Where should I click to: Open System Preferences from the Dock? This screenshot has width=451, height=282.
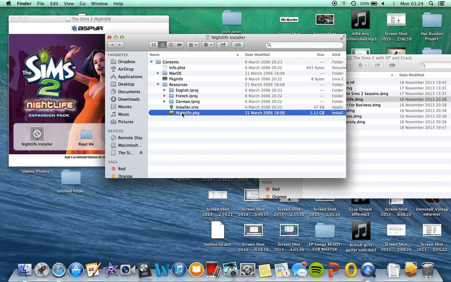pyautogui.click(x=248, y=270)
